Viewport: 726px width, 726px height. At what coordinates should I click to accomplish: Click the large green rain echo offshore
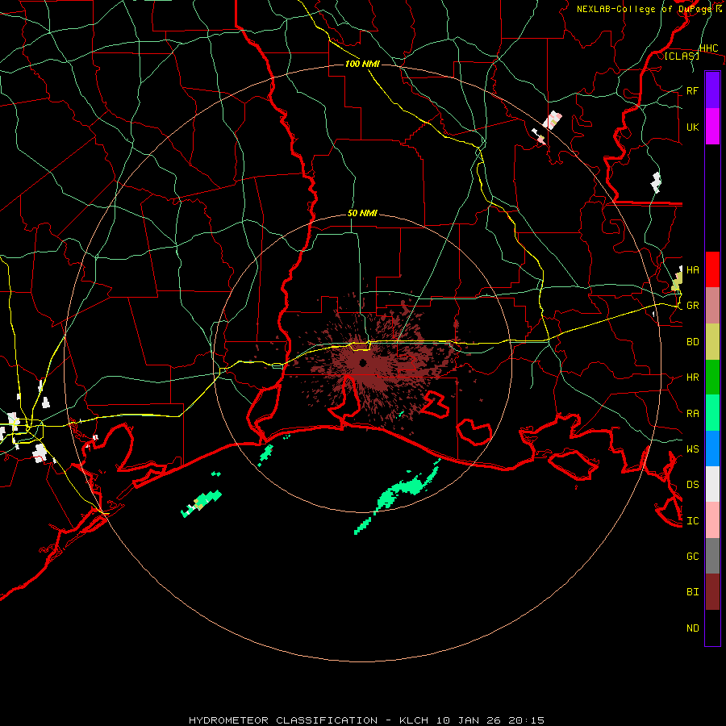pyautogui.click(x=400, y=494)
